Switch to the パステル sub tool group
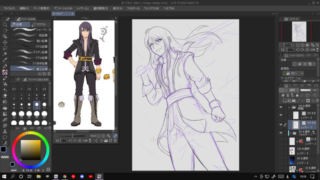This screenshot has width=320, height=180. pos(39,24)
